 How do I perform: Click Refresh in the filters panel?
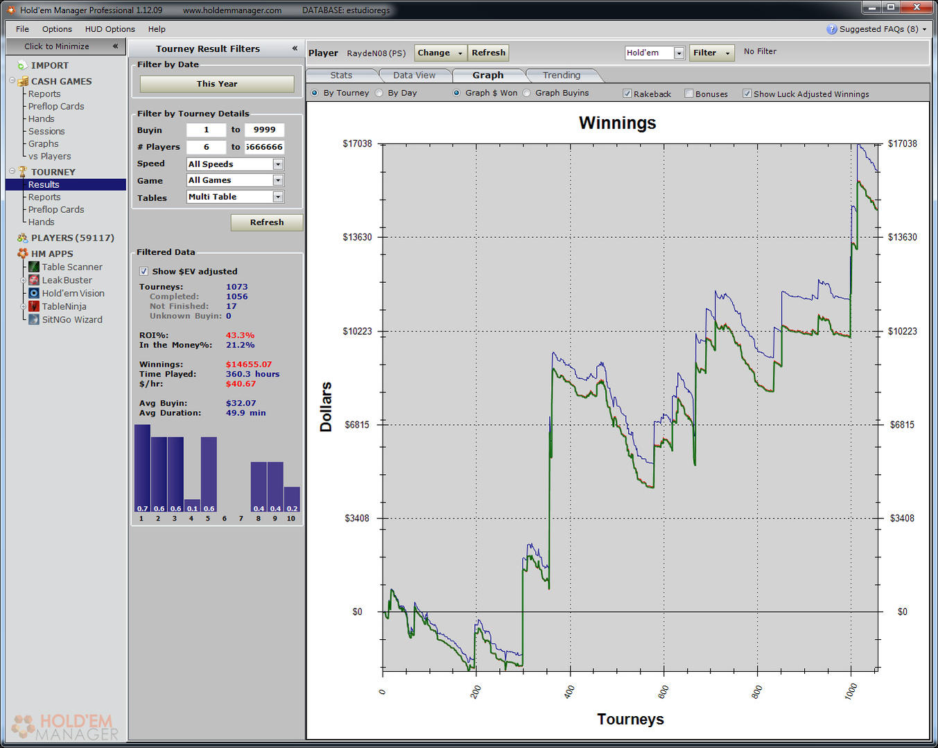267,223
